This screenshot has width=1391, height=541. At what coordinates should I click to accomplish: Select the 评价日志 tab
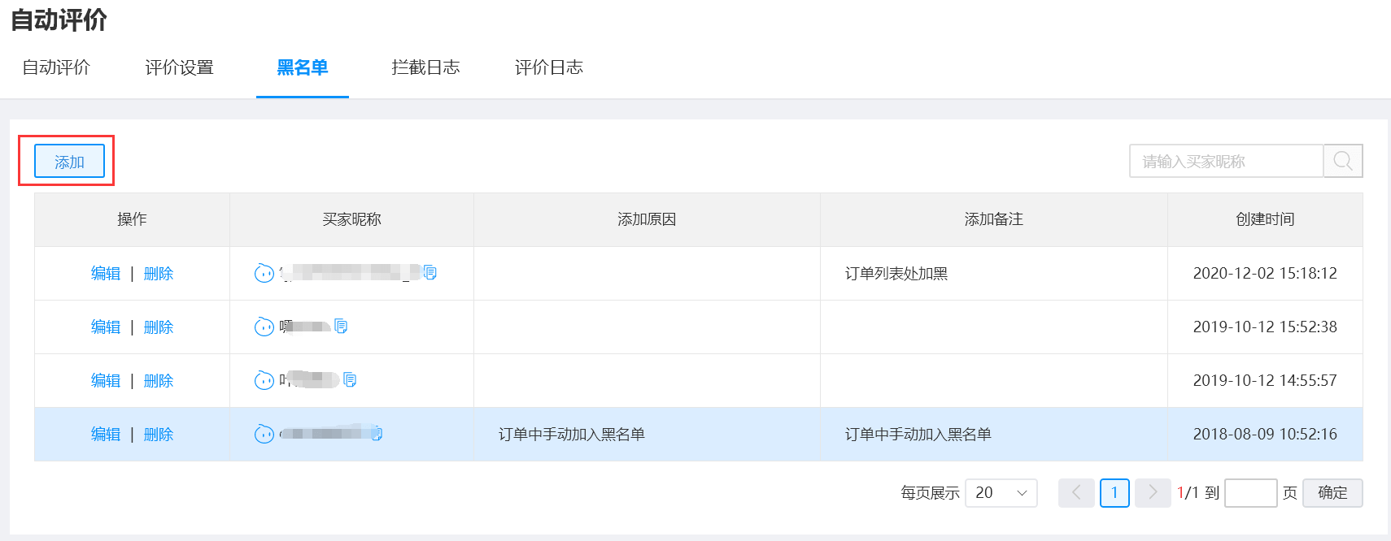pyautogui.click(x=549, y=67)
